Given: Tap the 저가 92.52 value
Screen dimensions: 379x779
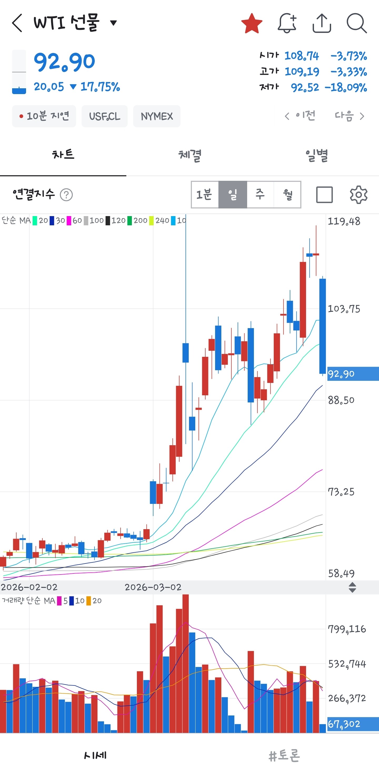Looking at the screenshot, I should point(305,87).
